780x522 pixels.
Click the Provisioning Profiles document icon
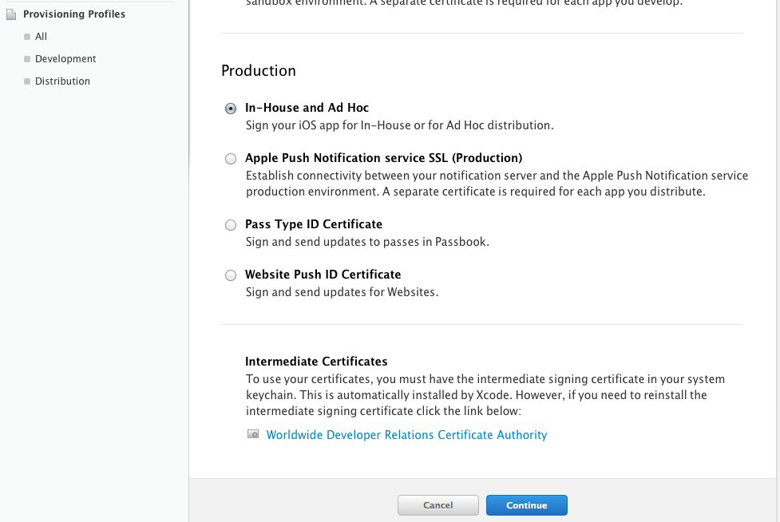pos(10,14)
